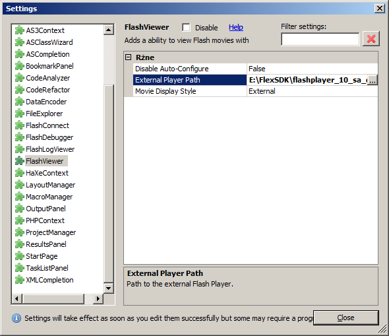The width and height of the screenshot is (389, 336).
Task: Select the Movie Display Style property
Action: point(190,91)
